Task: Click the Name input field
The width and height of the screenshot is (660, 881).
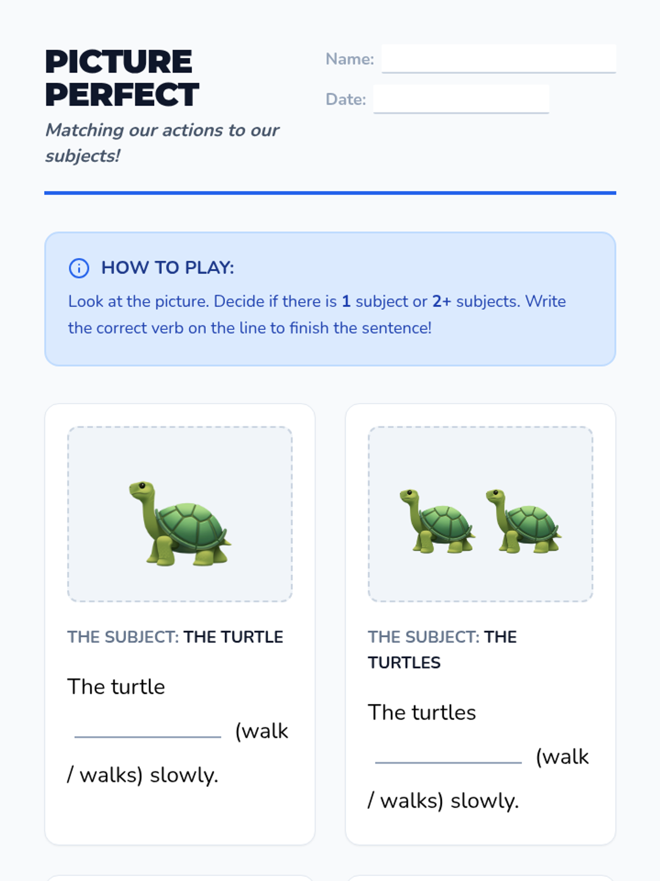Action: point(498,58)
